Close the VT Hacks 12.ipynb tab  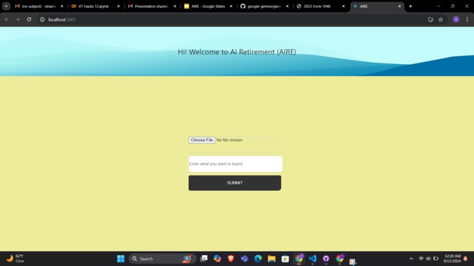coord(119,6)
